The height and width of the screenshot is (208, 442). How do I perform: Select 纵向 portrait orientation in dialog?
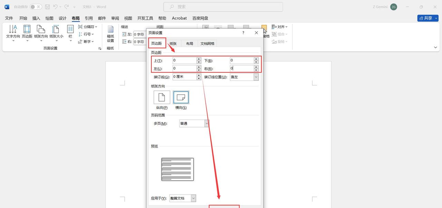tap(161, 97)
